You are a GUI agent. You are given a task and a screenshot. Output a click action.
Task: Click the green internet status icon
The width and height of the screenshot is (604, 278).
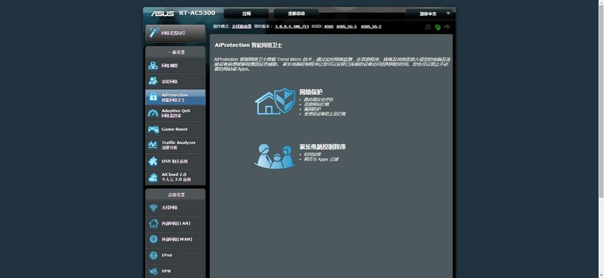[x=438, y=27]
